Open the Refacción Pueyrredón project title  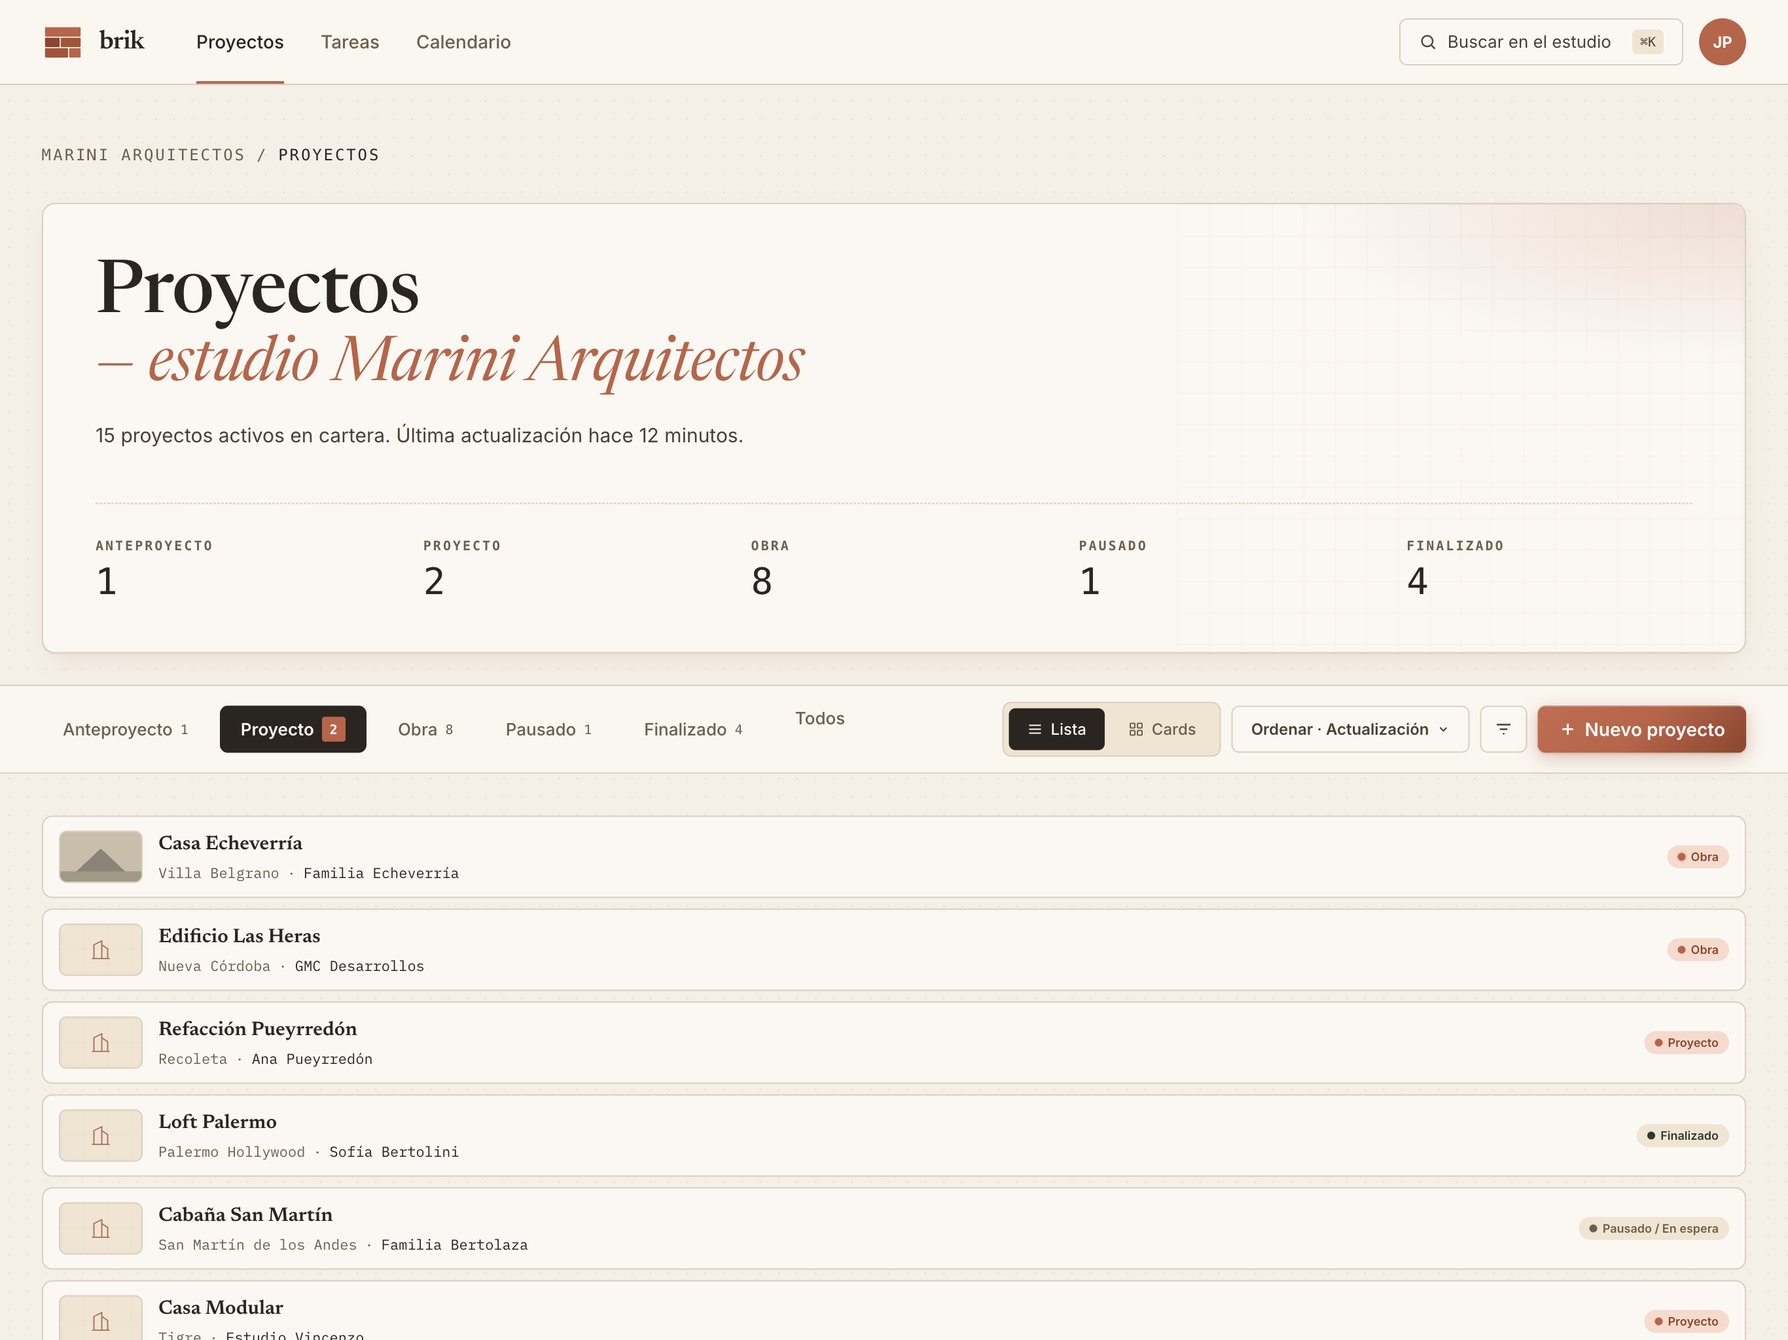[258, 1029]
